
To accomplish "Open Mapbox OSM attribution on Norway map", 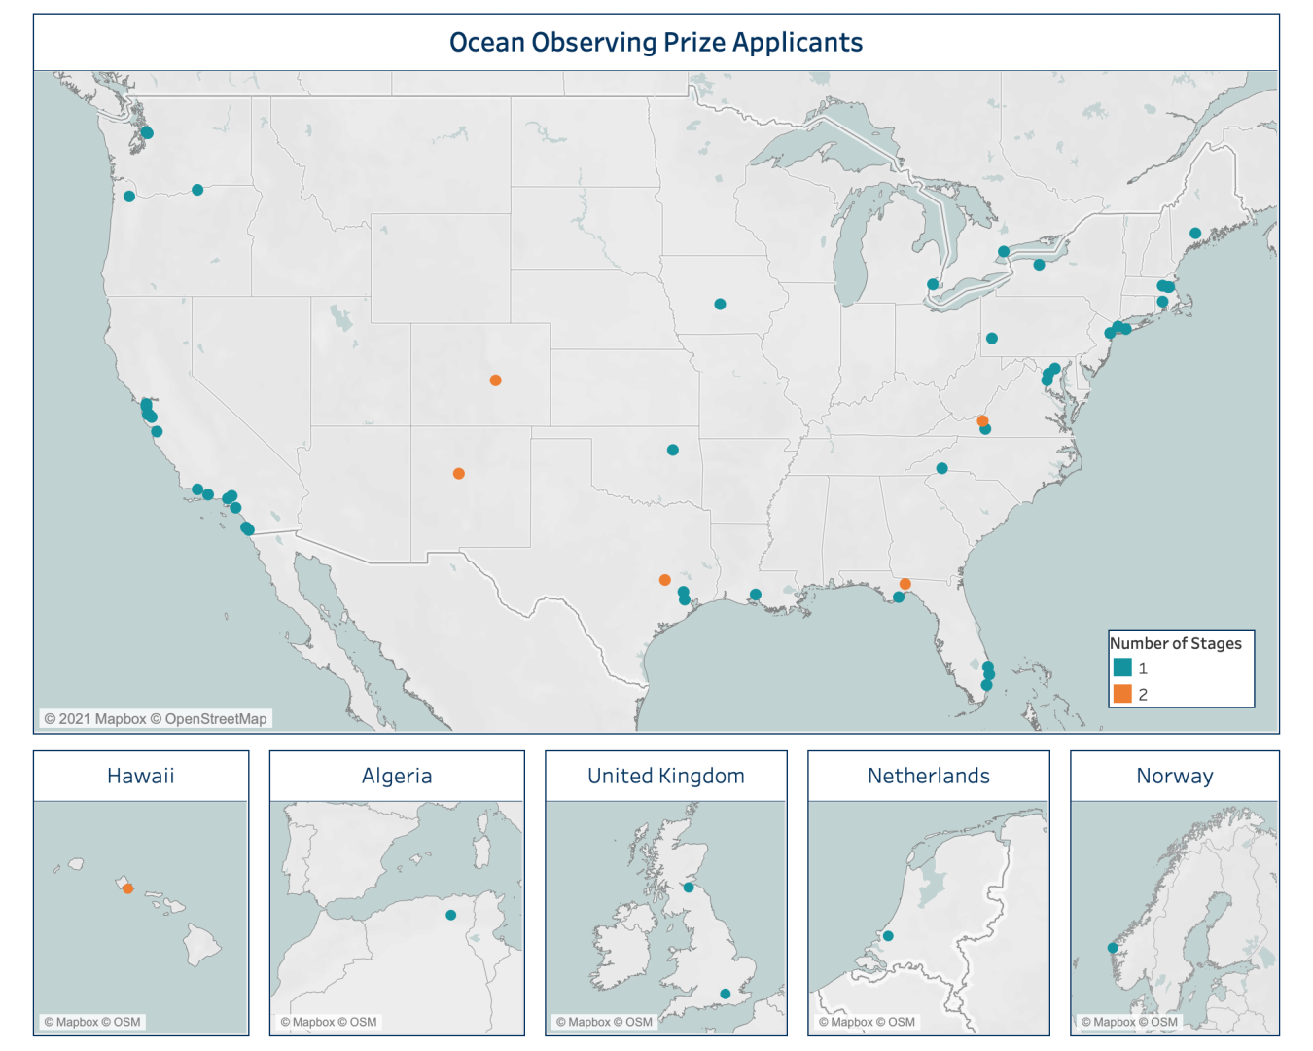I will [x=1129, y=1022].
